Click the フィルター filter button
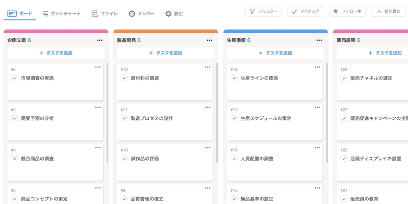408x204 pixels. coord(263,11)
